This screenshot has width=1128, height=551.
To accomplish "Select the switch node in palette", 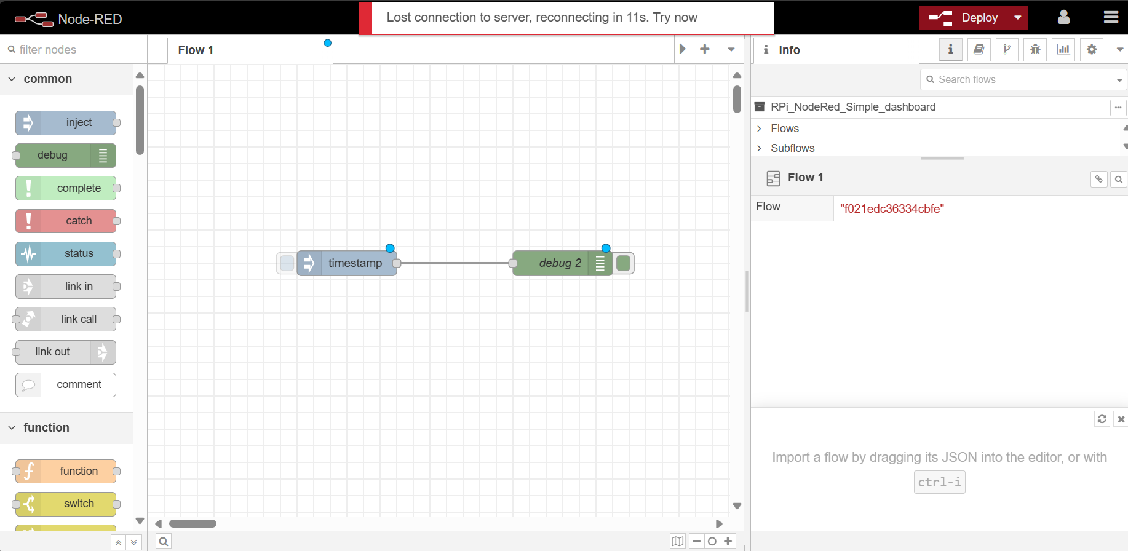I will tap(66, 504).
